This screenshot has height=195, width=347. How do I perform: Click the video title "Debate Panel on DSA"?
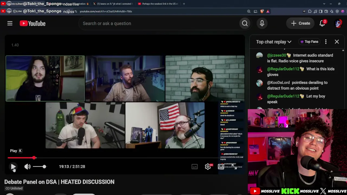point(59,182)
